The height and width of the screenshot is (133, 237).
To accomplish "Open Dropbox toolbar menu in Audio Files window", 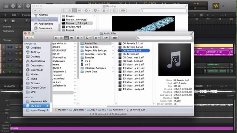I will (88, 38).
